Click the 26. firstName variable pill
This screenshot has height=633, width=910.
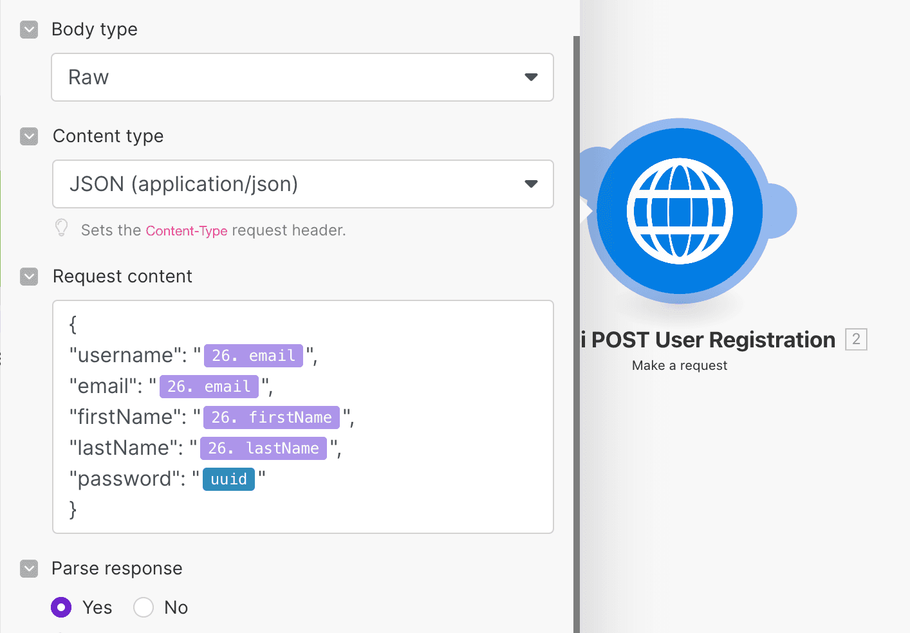(272, 417)
